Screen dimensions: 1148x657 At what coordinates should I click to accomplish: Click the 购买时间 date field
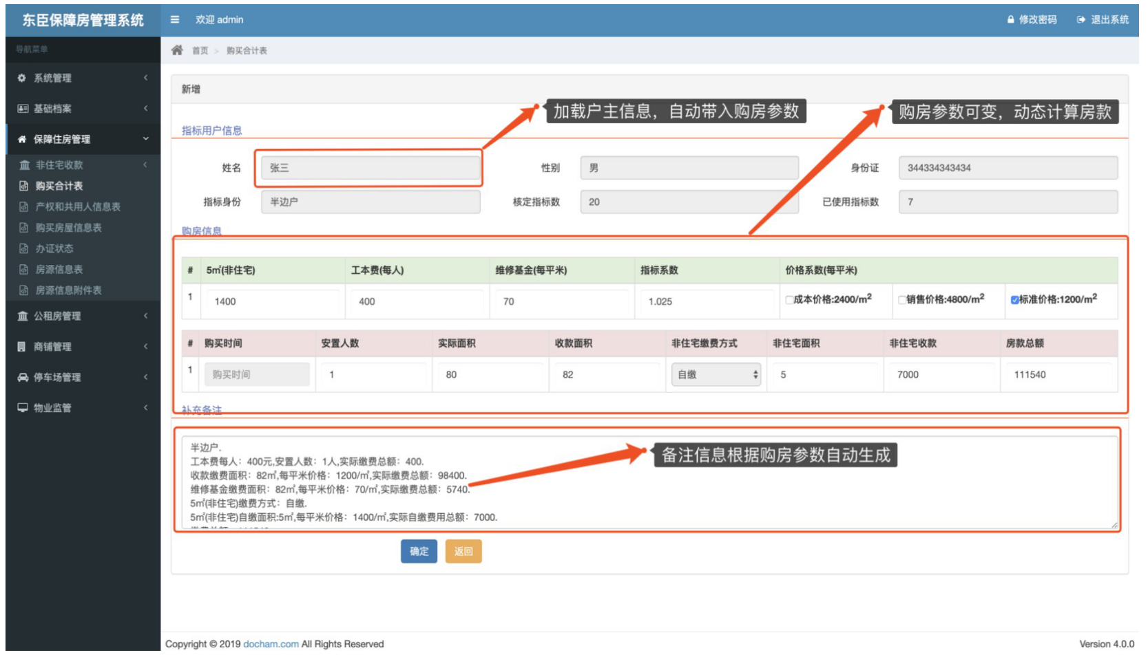[x=257, y=374]
